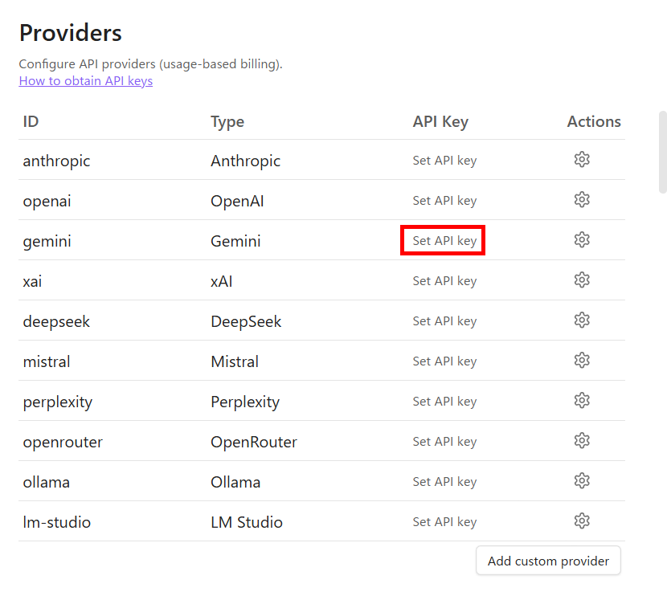
Task: Click Set API key for anthropic
Action: (444, 161)
